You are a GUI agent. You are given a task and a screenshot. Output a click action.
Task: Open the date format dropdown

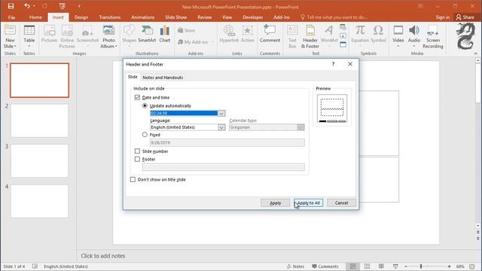(x=221, y=114)
